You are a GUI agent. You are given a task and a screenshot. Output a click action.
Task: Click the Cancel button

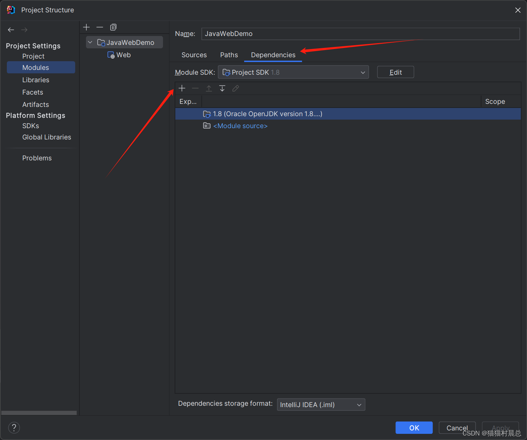(x=457, y=428)
